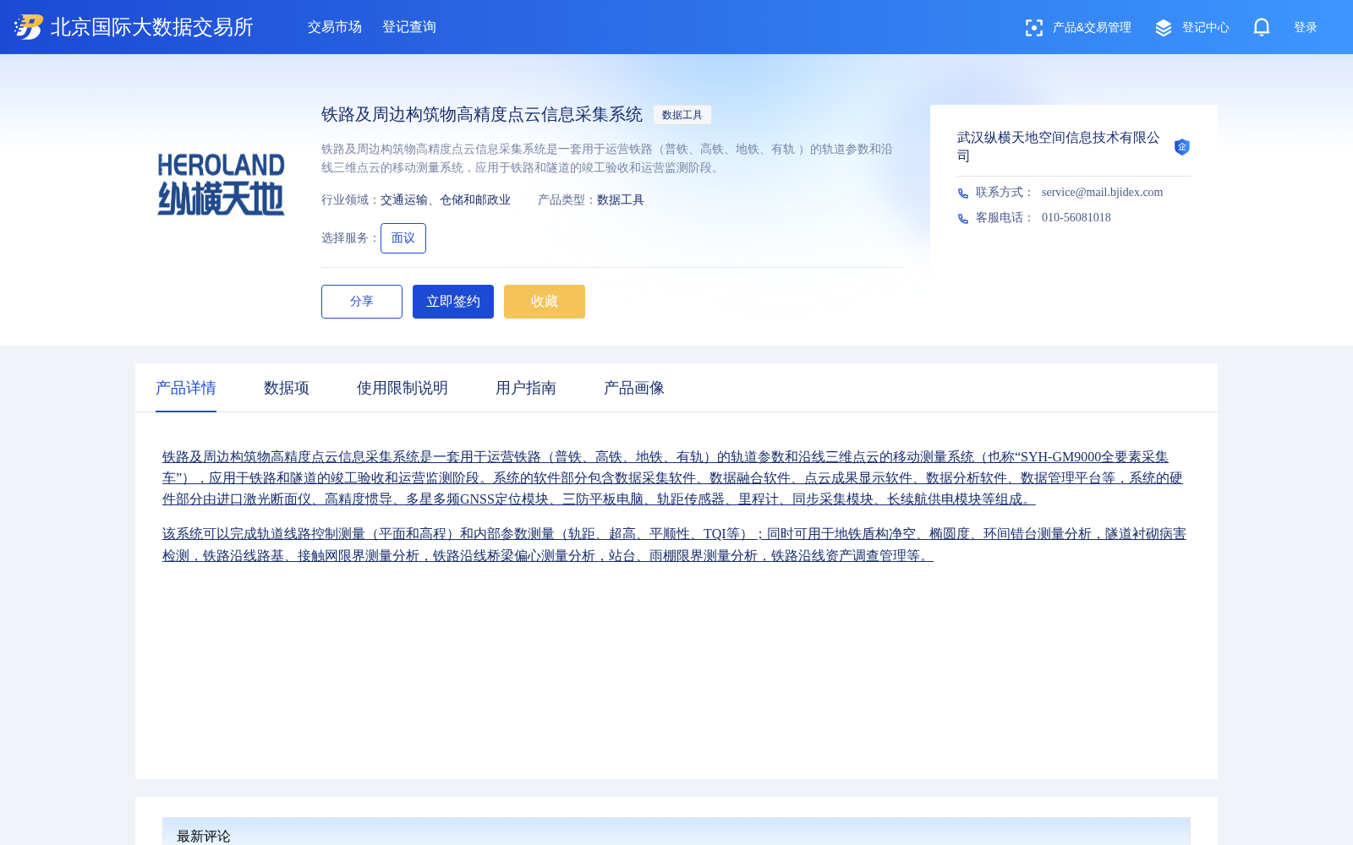Click the Beijing data exchange logo icon
Screen dimensions: 1353x845
point(29,27)
